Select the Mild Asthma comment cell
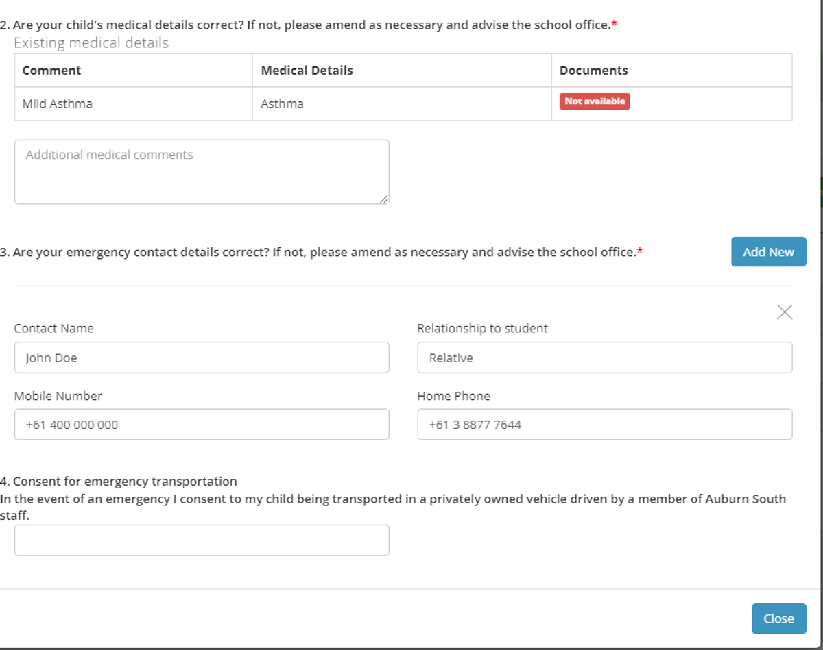 point(134,104)
